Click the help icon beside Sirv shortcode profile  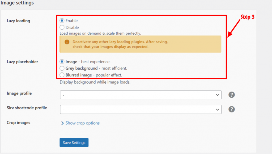tap(232, 109)
